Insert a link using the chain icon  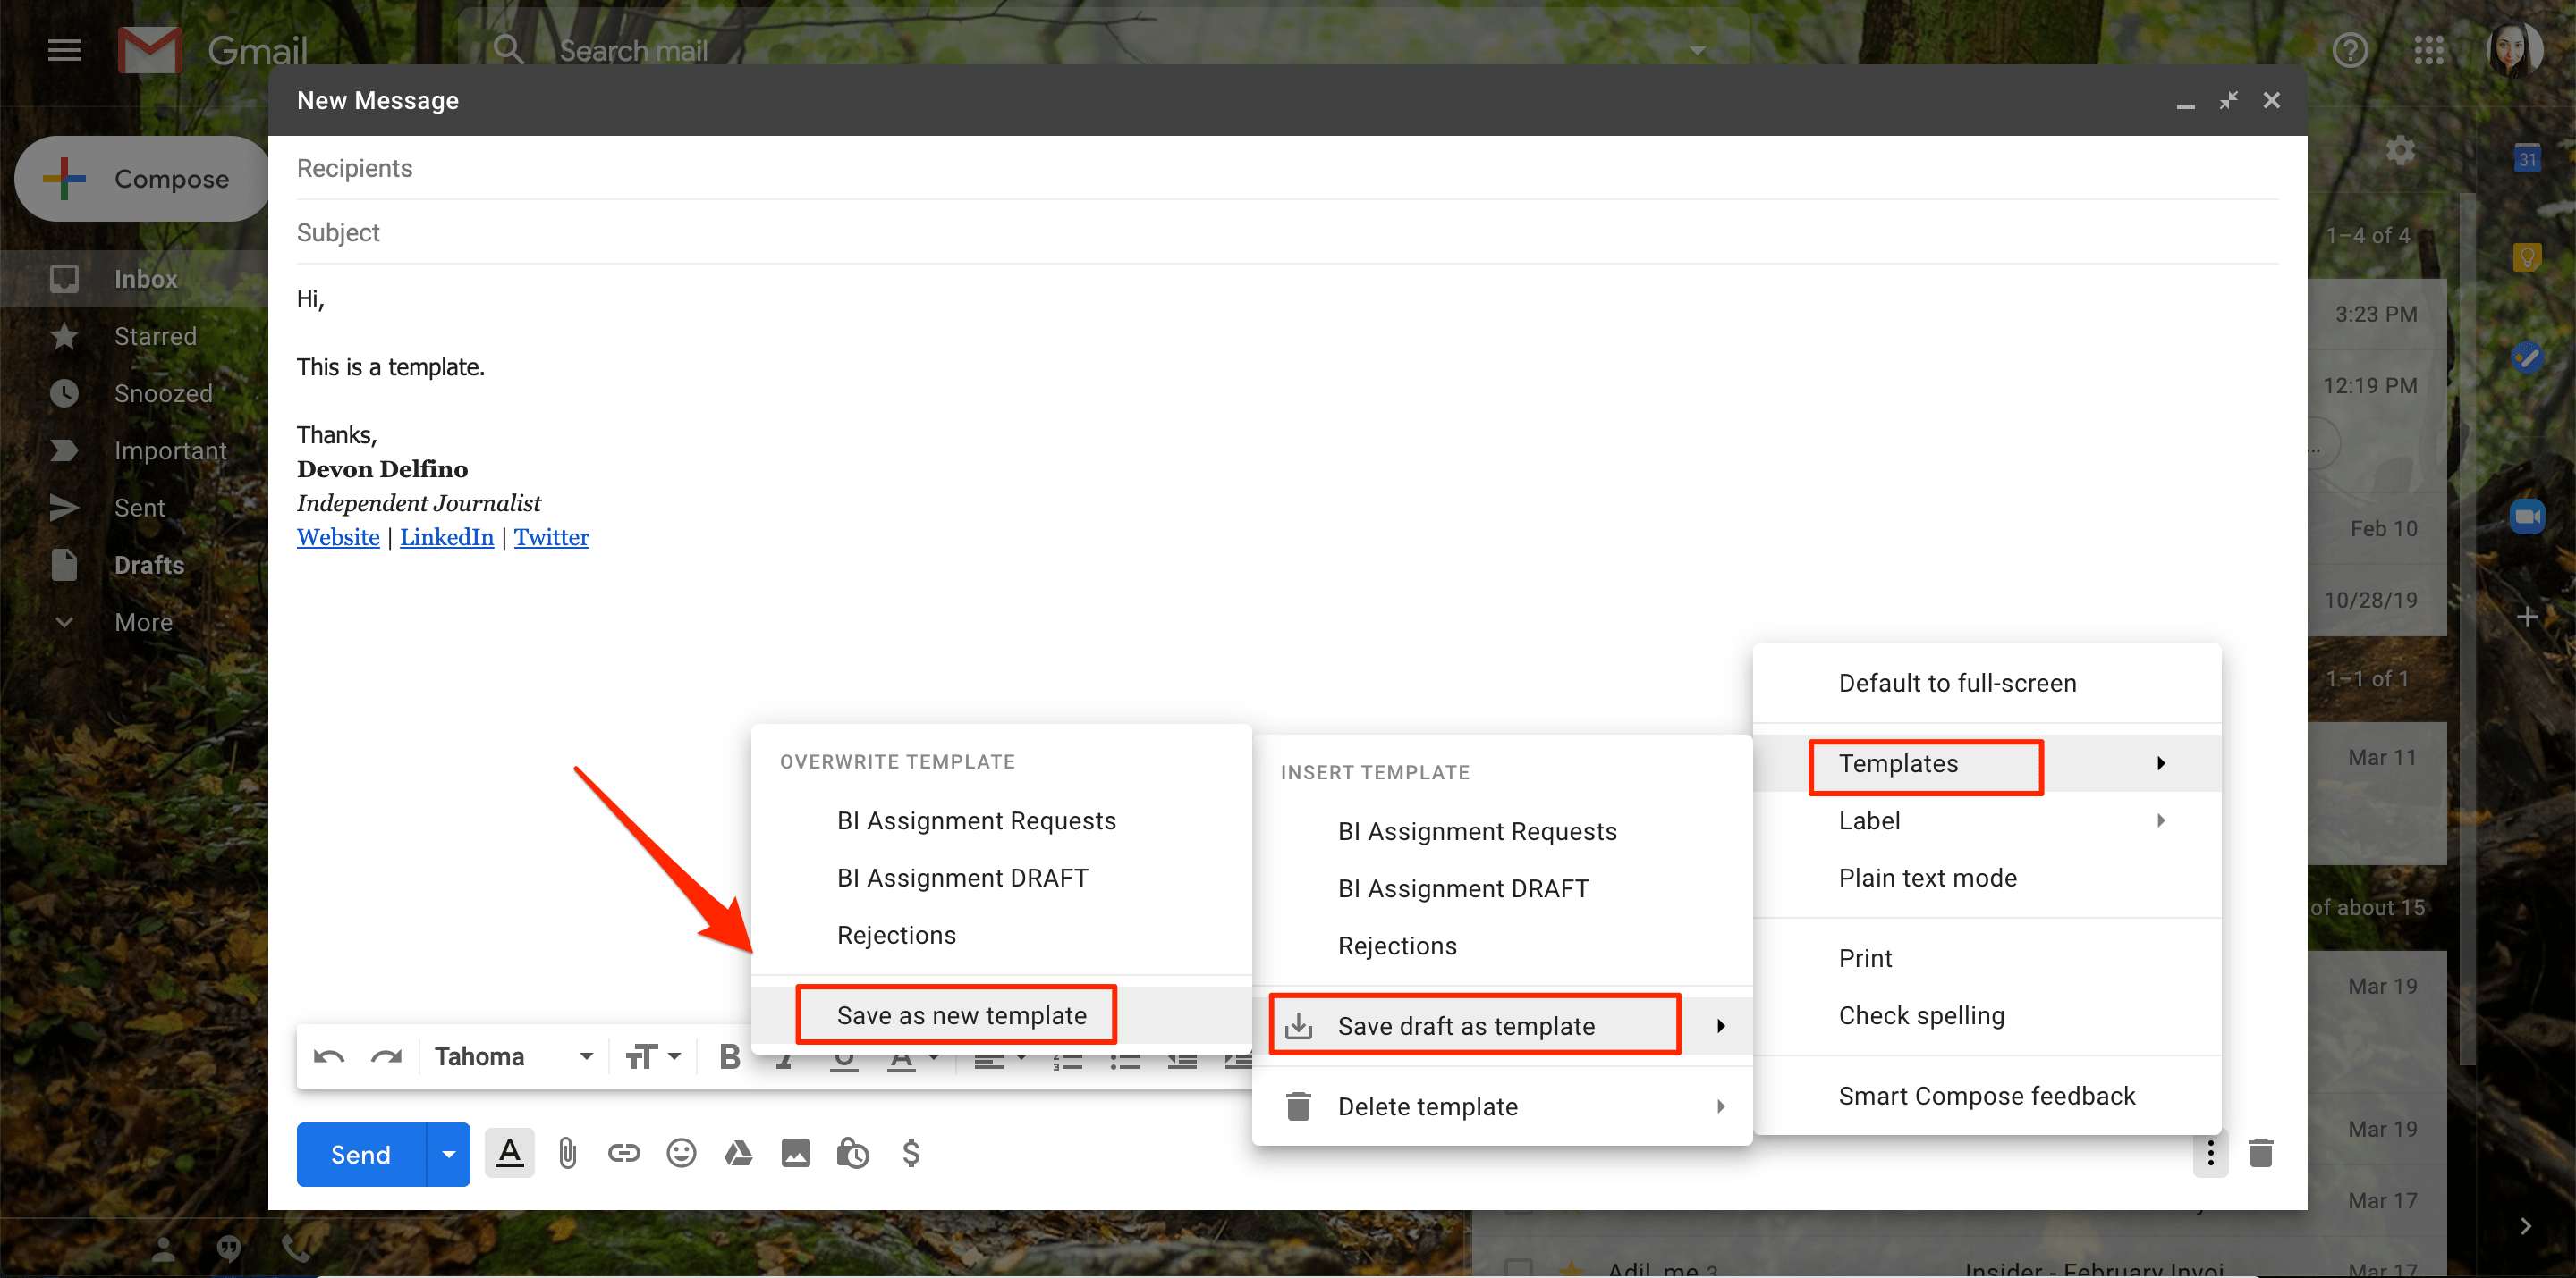[624, 1154]
